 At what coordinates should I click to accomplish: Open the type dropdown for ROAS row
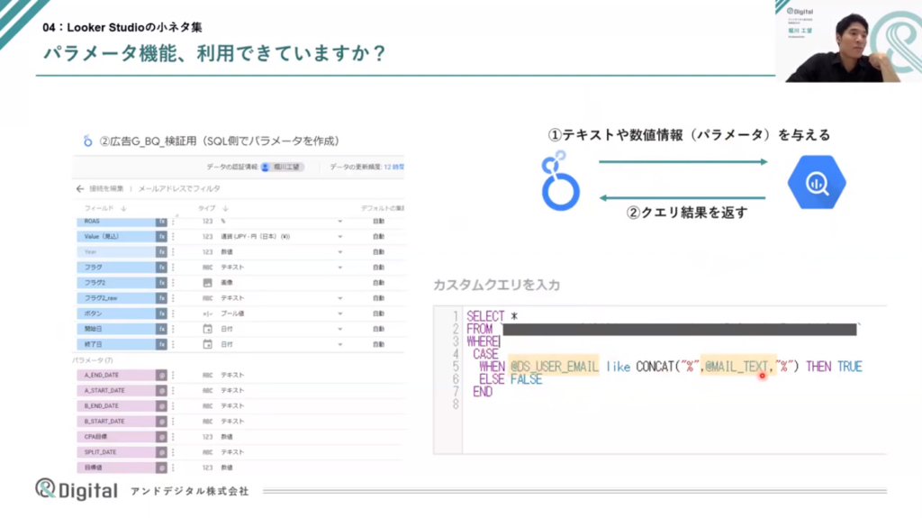click(x=340, y=221)
